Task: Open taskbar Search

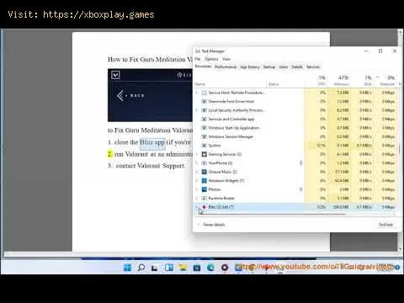Action: click(x=141, y=268)
